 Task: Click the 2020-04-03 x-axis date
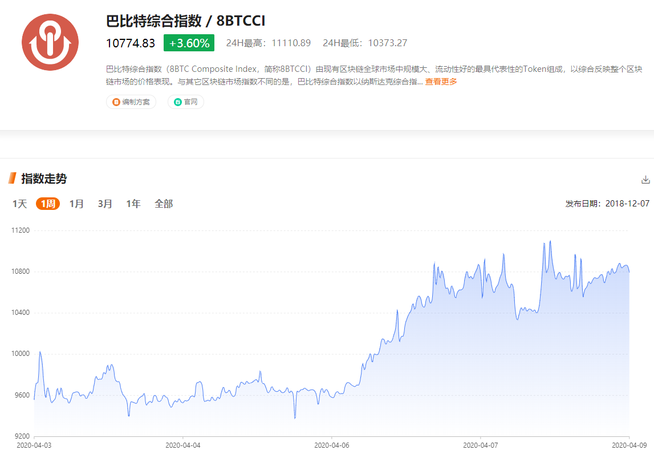(34, 445)
